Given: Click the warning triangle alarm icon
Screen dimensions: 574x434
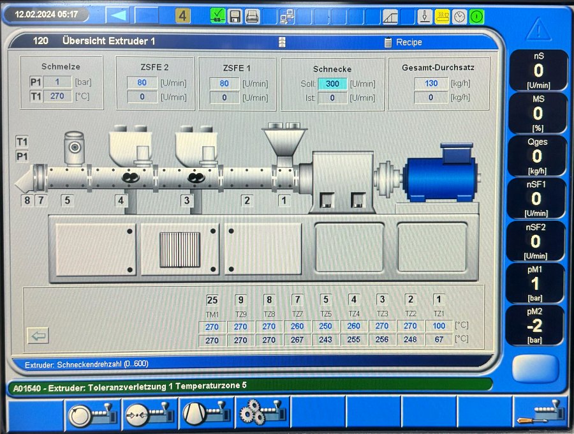Looking at the screenshot, I should [538, 29].
